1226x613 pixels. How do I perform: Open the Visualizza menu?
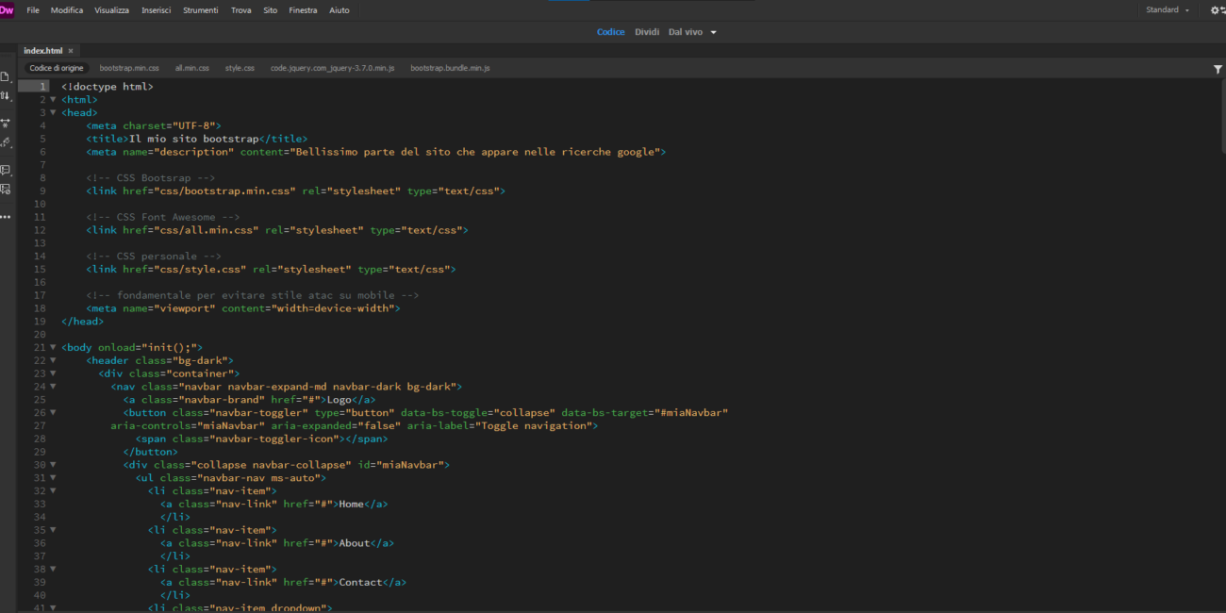[112, 10]
